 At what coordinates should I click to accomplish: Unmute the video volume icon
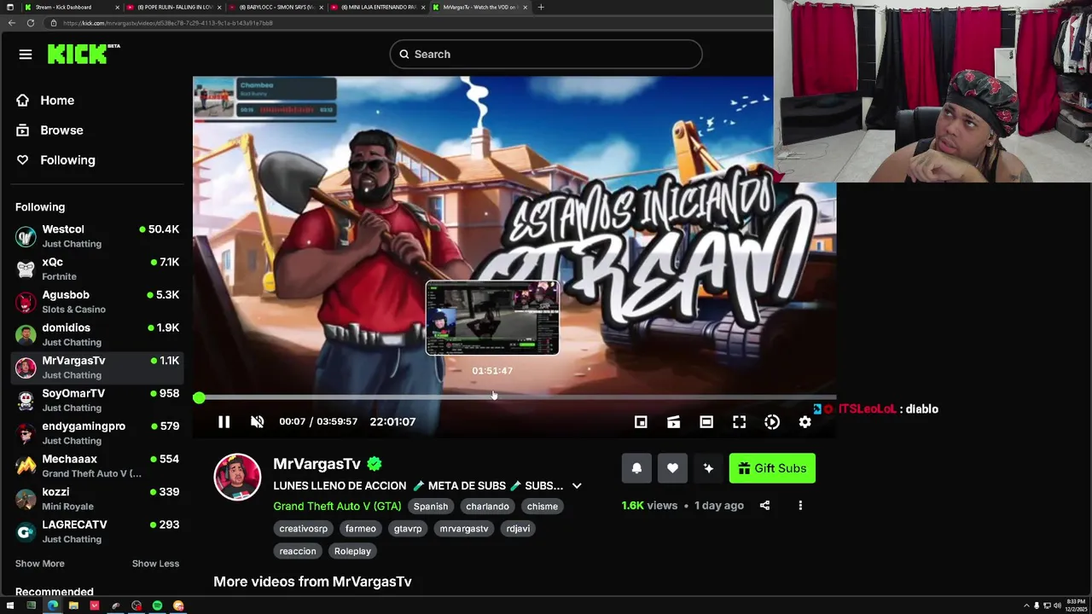[x=257, y=422]
